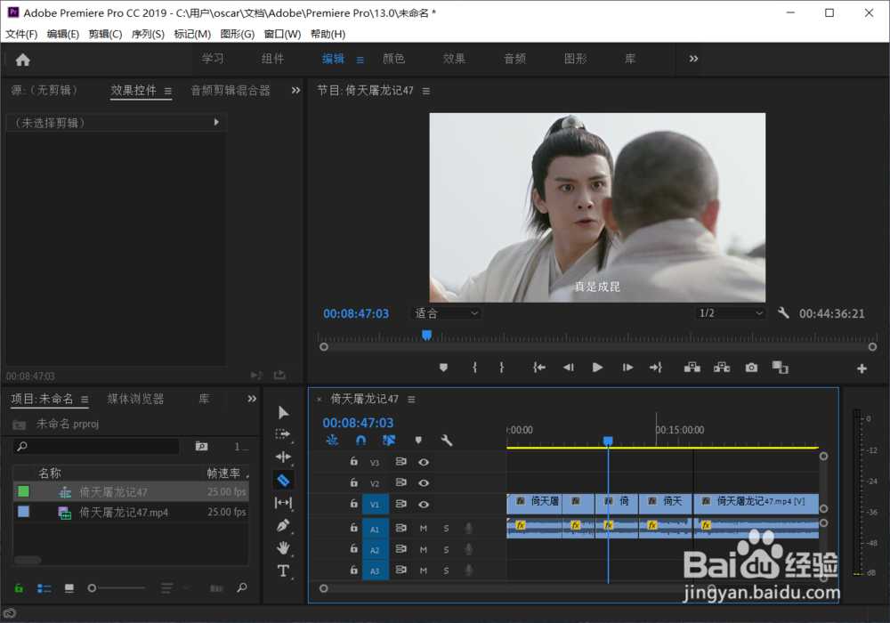Image resolution: width=890 pixels, height=623 pixels.
Task: Open Program monitor panel menu
Action: (x=426, y=91)
